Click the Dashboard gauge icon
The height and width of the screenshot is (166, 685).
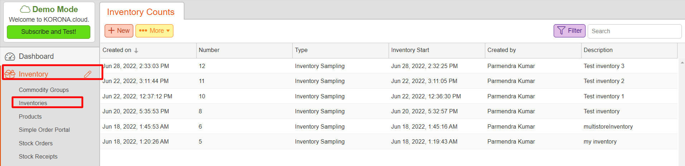click(10, 57)
